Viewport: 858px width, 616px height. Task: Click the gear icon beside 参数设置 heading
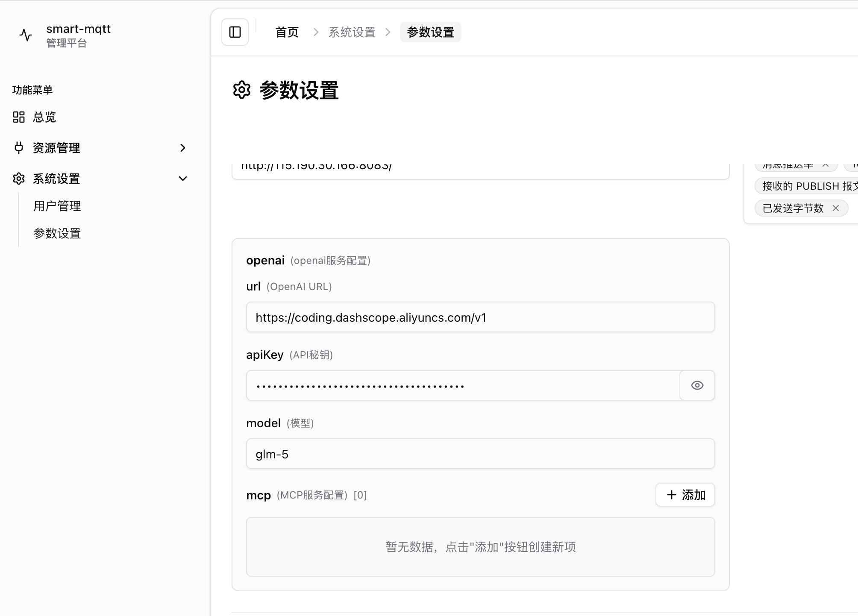pos(242,90)
